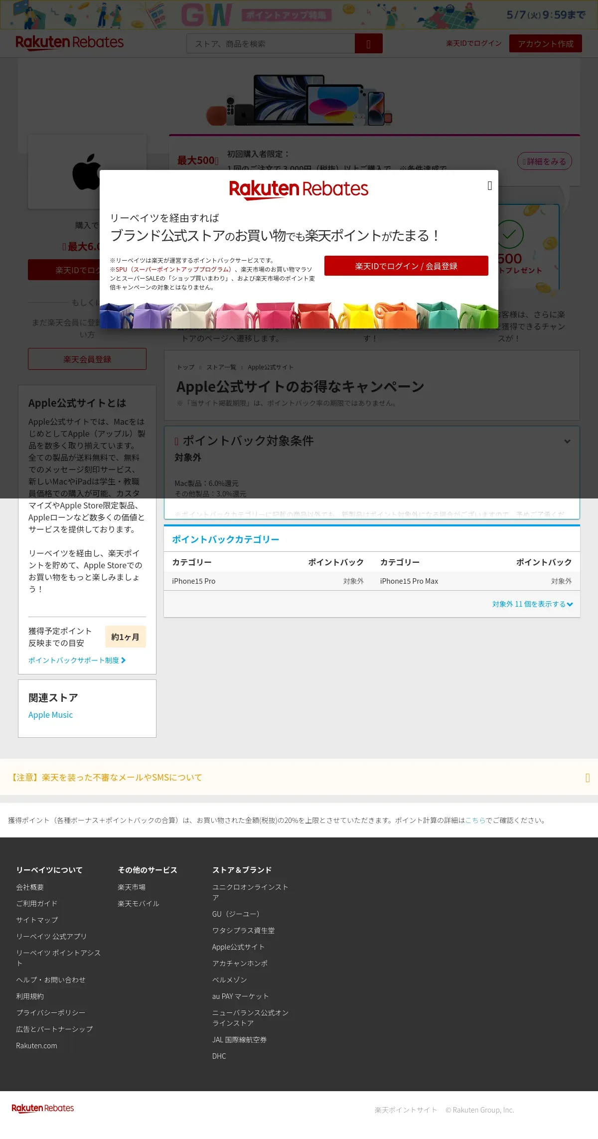598x1139 pixels.
Task: Open footer ワタシプラス資生堂 link
Action: pos(244,931)
